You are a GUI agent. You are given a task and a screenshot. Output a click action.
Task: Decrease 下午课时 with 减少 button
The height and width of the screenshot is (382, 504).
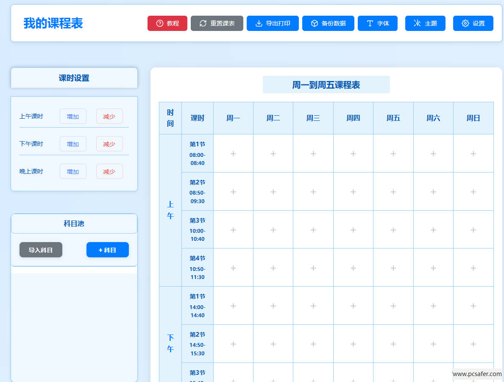pyautogui.click(x=109, y=144)
